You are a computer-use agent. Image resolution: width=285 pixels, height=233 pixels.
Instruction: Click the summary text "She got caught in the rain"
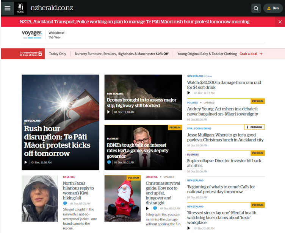point(80,219)
